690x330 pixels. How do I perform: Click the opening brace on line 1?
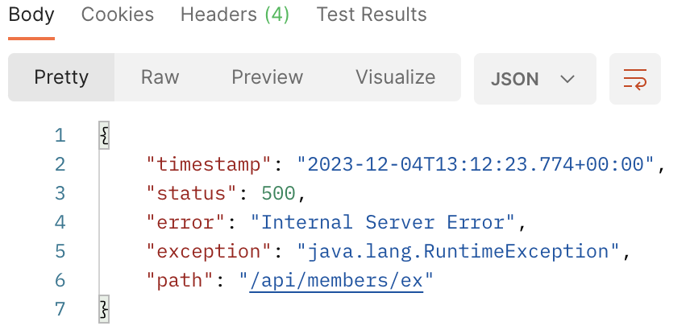104,135
